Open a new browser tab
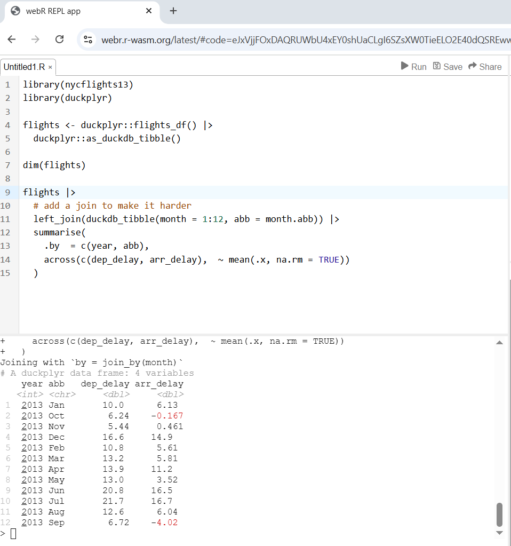Viewport: 511px width, 546px height. coord(173,11)
